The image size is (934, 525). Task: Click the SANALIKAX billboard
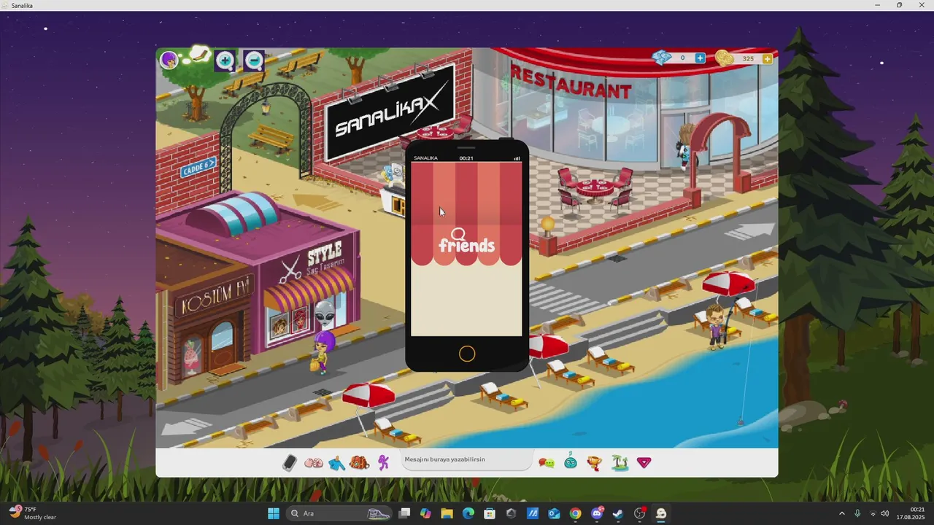(x=390, y=113)
